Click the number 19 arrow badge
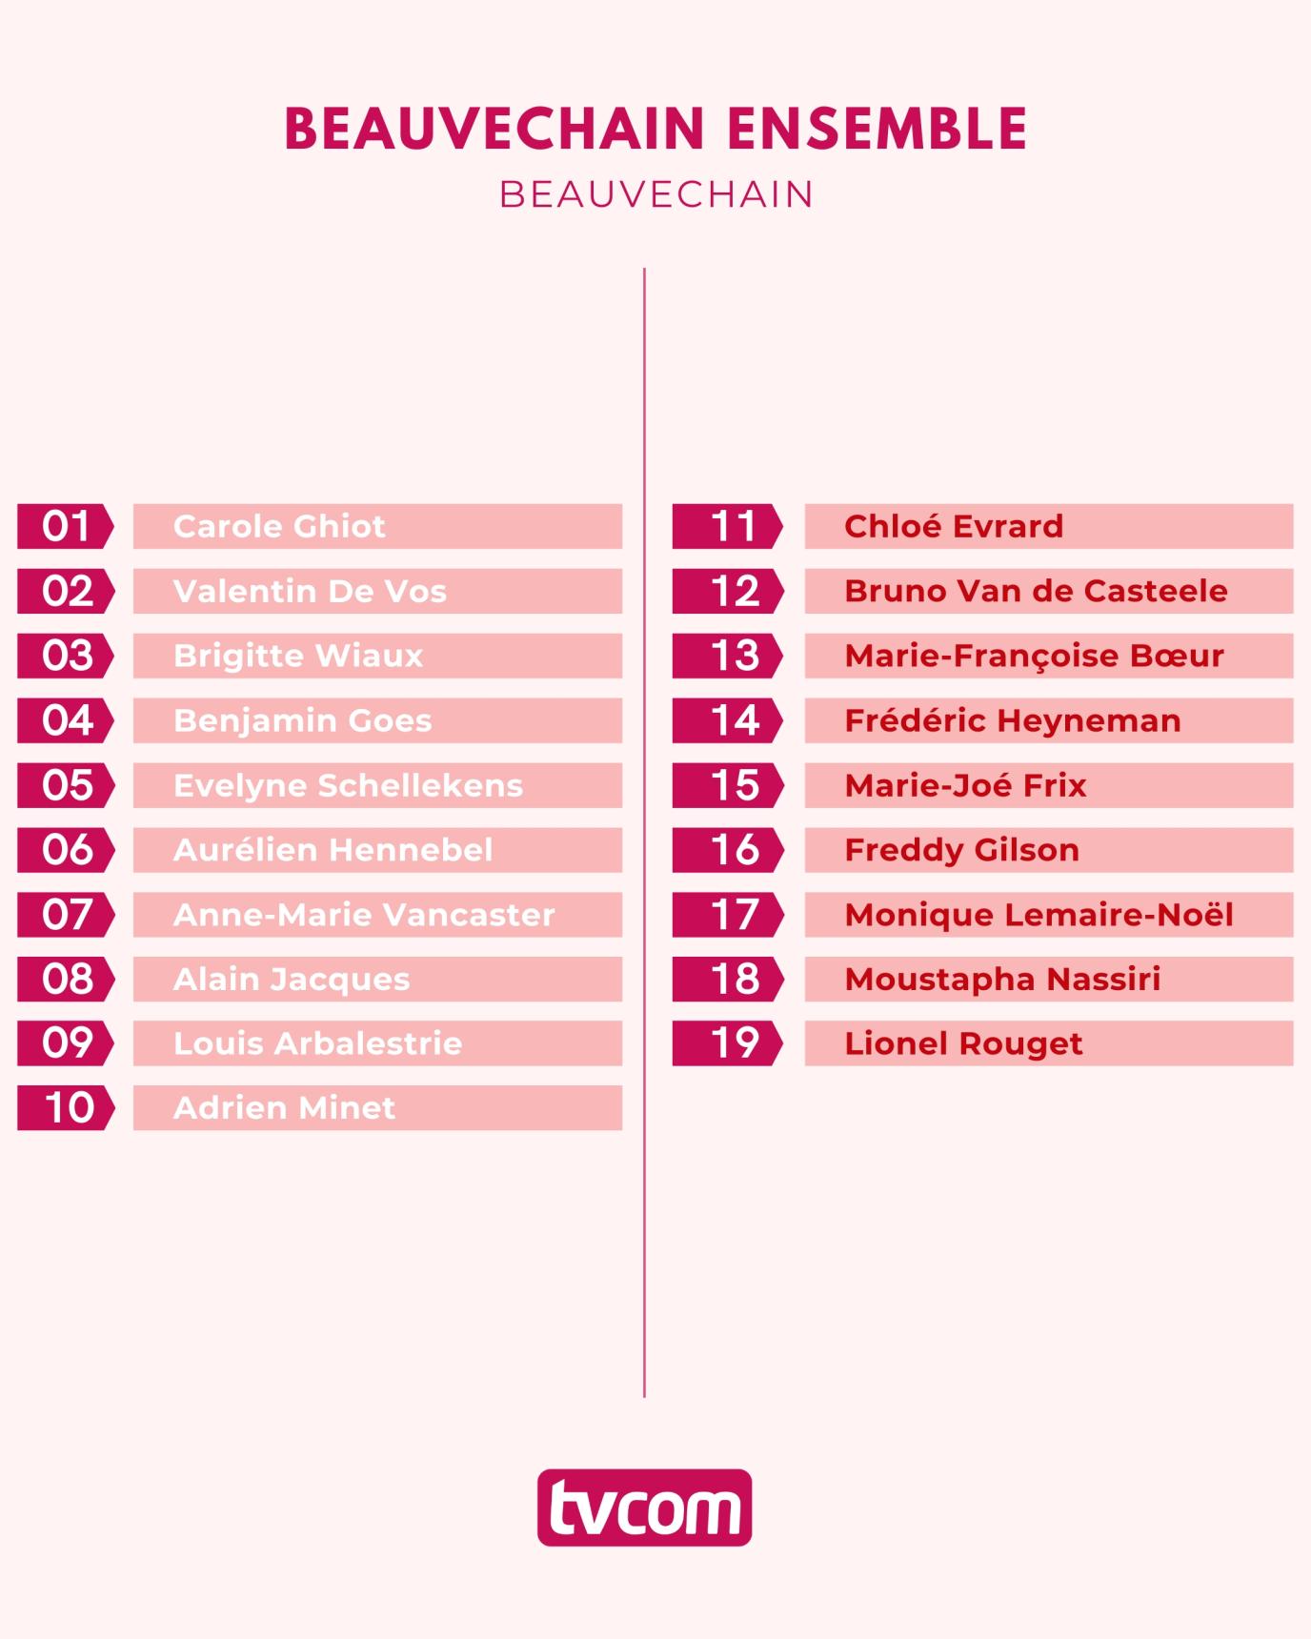Screen dimensions: 1311x1639 point(727,1043)
